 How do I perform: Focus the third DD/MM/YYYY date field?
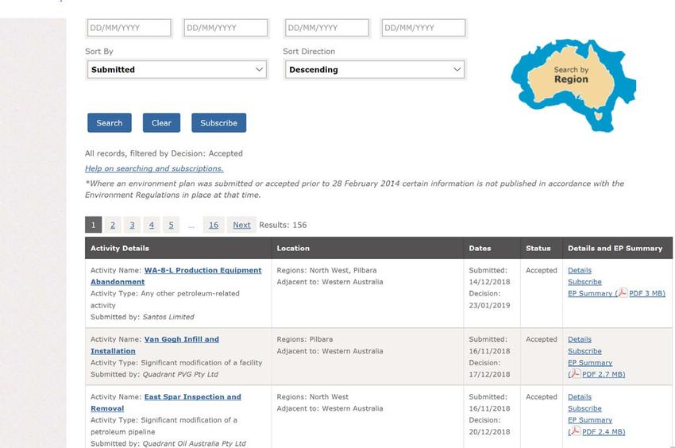coord(326,28)
